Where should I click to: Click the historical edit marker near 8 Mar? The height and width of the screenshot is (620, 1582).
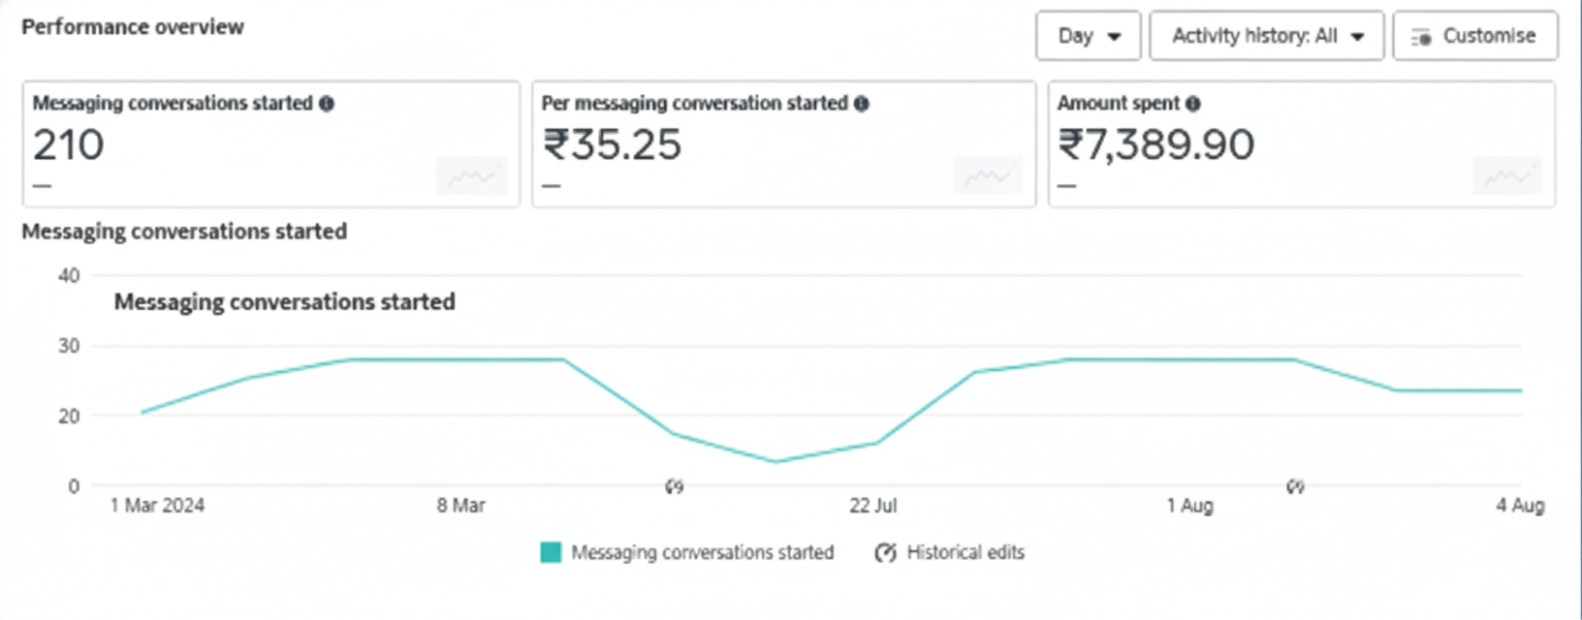(675, 486)
